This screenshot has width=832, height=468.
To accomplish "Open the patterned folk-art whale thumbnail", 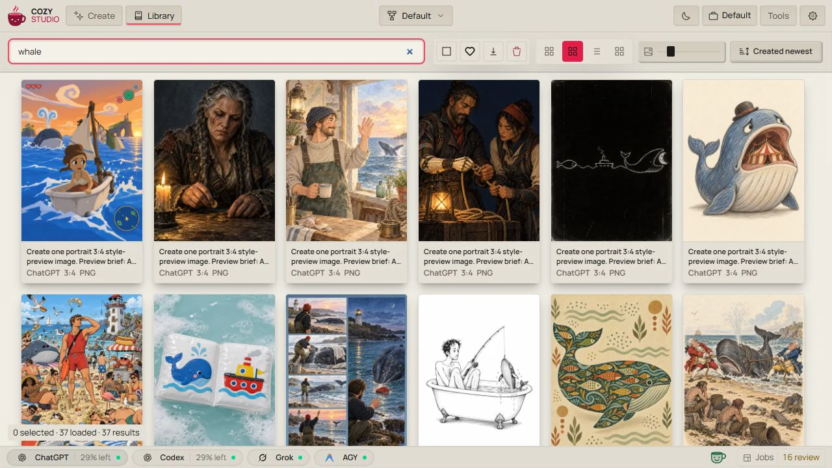I will (x=612, y=370).
